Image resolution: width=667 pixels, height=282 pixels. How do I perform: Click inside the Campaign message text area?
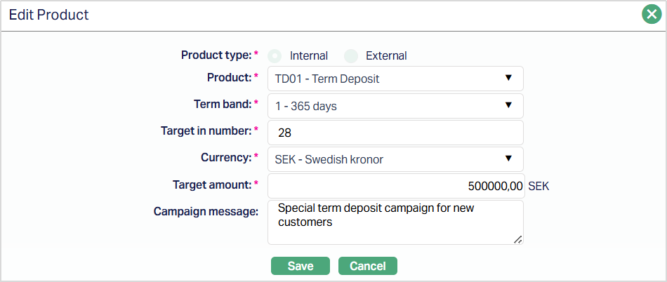coord(395,222)
